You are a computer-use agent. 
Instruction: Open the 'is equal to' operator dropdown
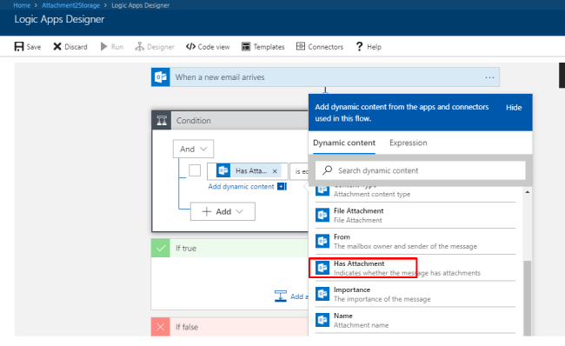(x=299, y=171)
